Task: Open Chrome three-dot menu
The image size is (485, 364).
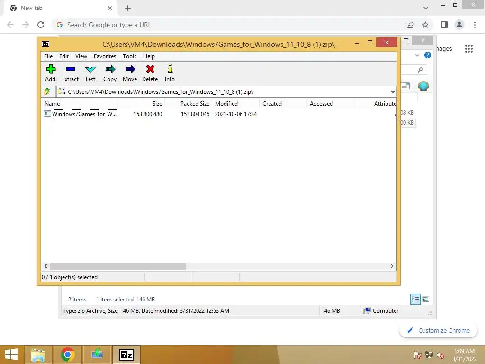Action: (475, 25)
